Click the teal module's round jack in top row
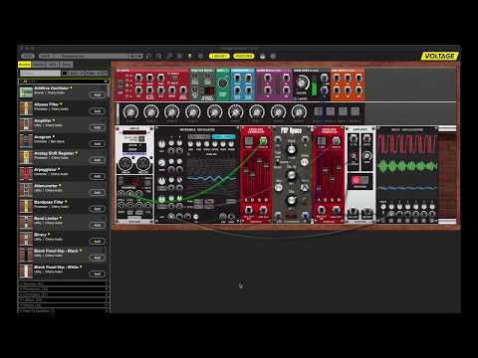478x358 pixels. pos(222,83)
